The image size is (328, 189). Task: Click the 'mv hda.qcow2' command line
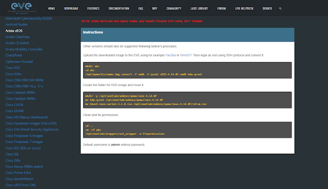click(x=124, y=100)
